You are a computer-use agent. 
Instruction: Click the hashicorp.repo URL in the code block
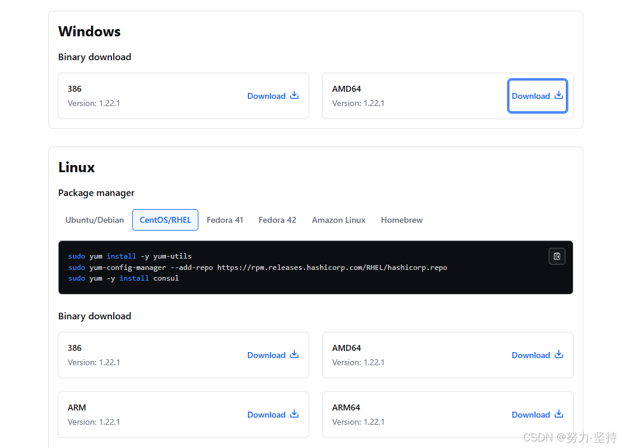[332, 267]
